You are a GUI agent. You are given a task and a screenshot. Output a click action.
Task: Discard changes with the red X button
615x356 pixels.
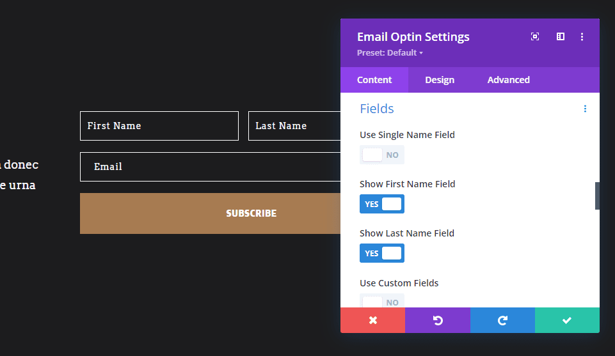pos(372,320)
